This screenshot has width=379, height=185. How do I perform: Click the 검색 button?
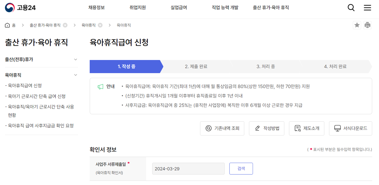(241, 169)
